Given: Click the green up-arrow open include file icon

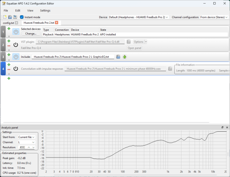Looking at the screenshot, I should [x=125, y=57].
